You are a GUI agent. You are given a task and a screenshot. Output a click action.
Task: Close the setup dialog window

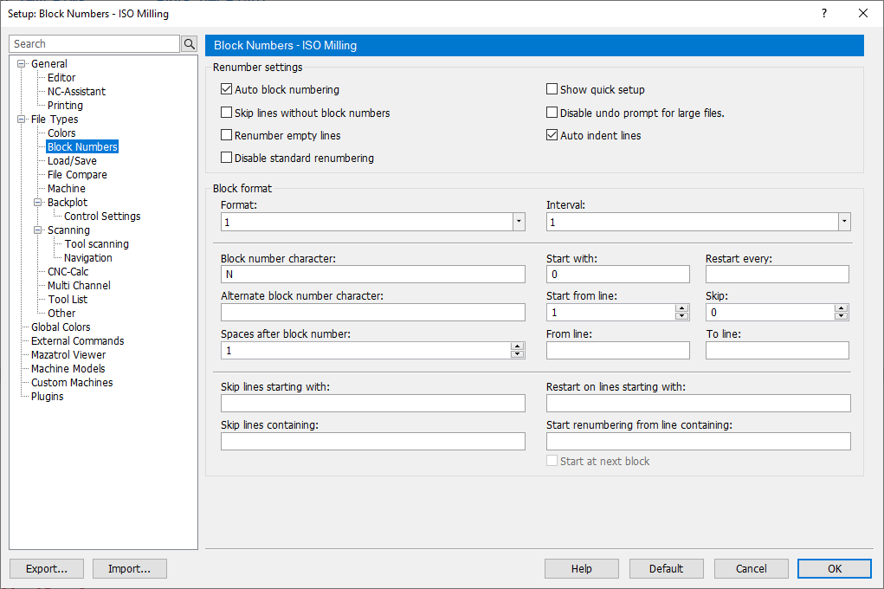pyautogui.click(x=862, y=13)
